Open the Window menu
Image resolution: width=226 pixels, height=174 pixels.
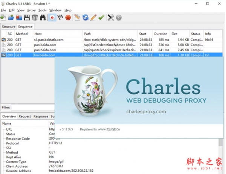(55, 10)
